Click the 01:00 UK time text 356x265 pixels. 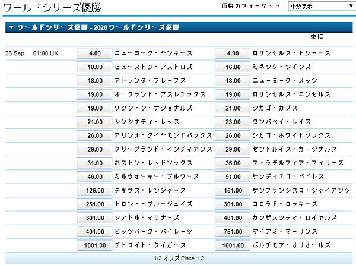click(46, 53)
